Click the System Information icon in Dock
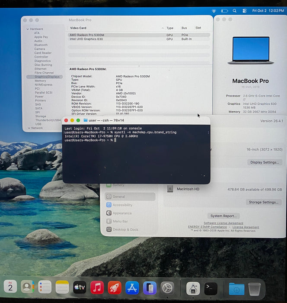This screenshot has width=287, height=303. coord(193,289)
